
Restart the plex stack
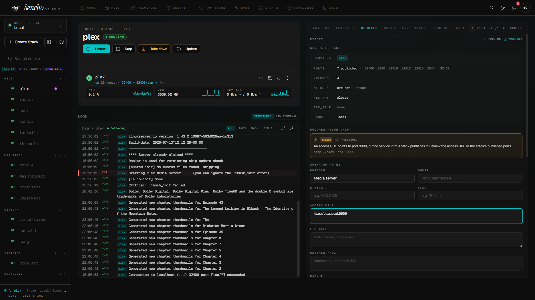tap(96, 49)
